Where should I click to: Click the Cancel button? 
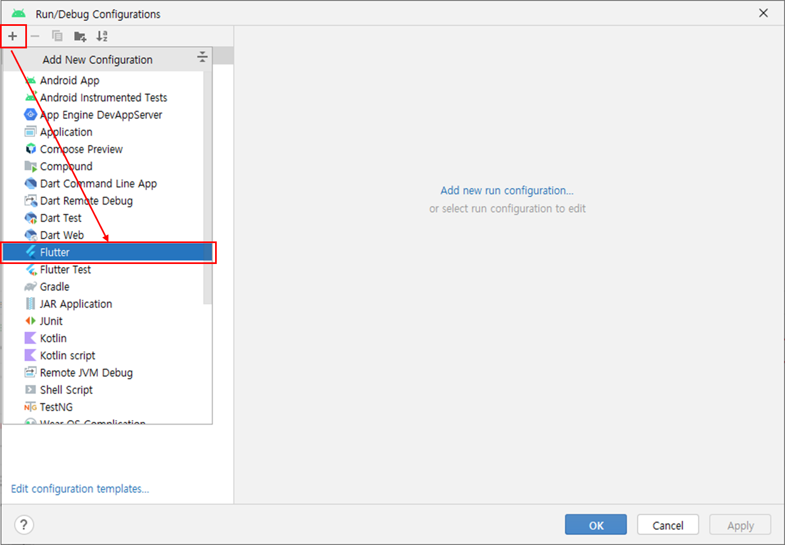click(x=668, y=525)
